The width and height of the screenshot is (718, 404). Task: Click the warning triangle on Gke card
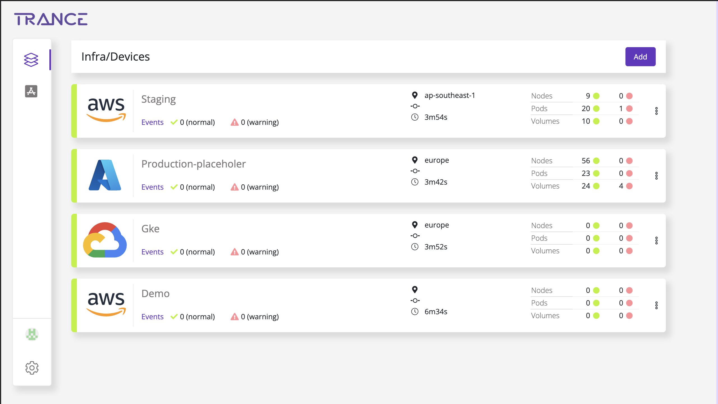pos(234,252)
